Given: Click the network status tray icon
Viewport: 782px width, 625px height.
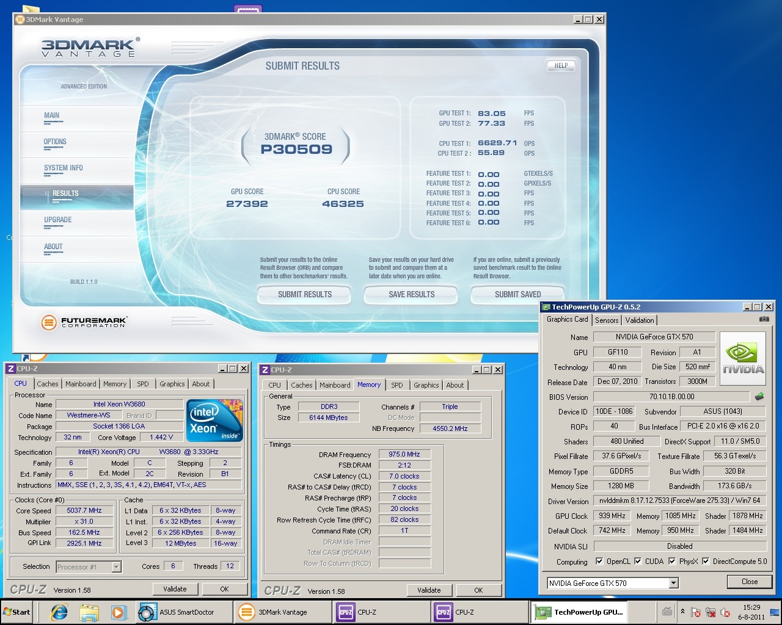Looking at the screenshot, I should click(711, 612).
